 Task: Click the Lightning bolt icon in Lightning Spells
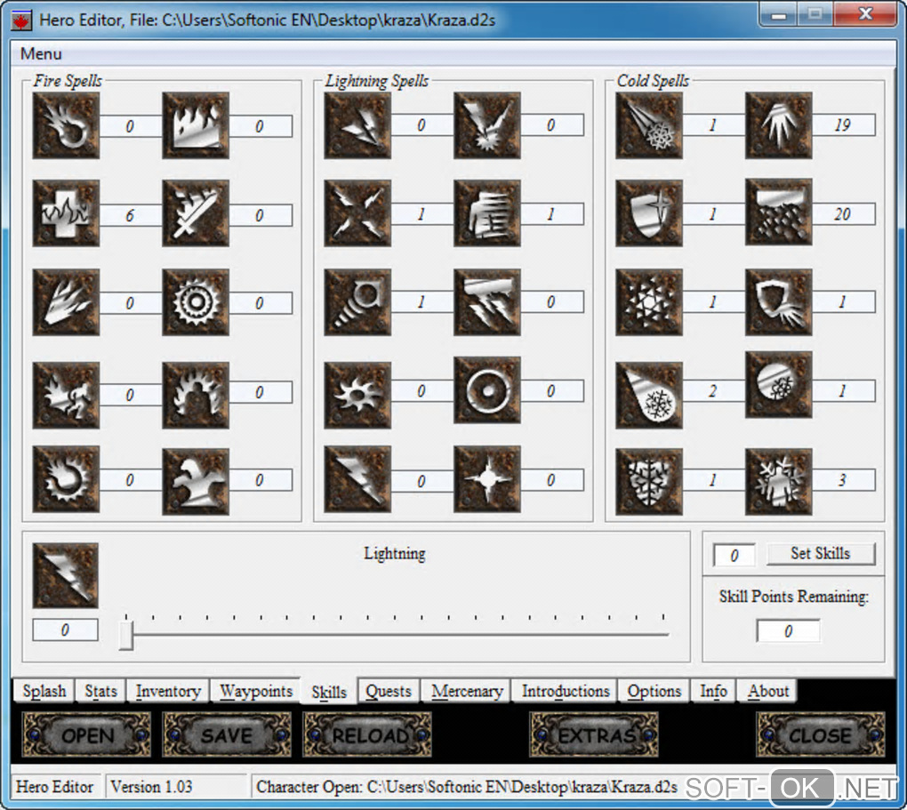coord(357,479)
